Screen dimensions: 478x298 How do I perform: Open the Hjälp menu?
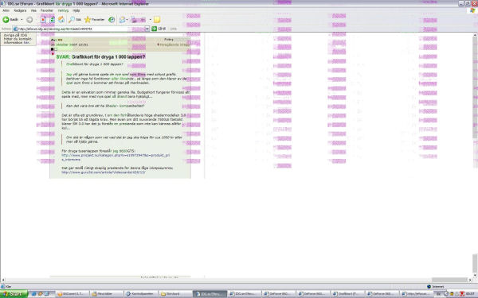[76, 10]
